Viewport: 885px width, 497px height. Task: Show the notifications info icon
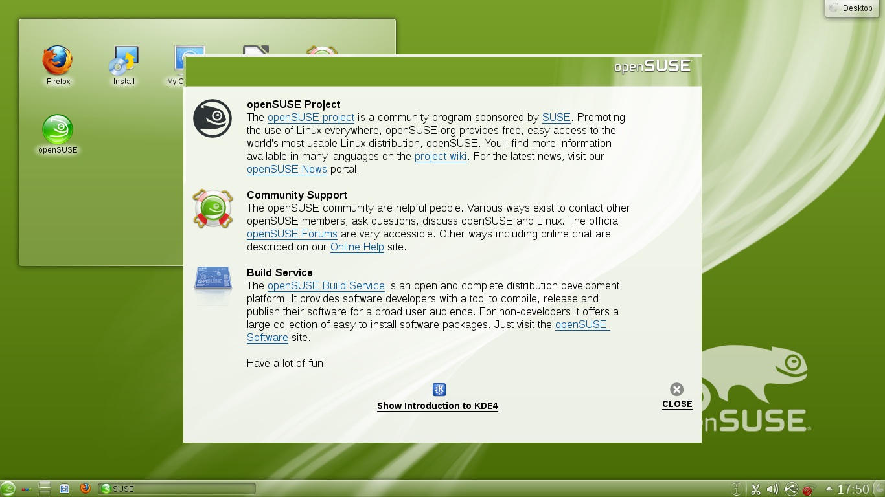736,489
